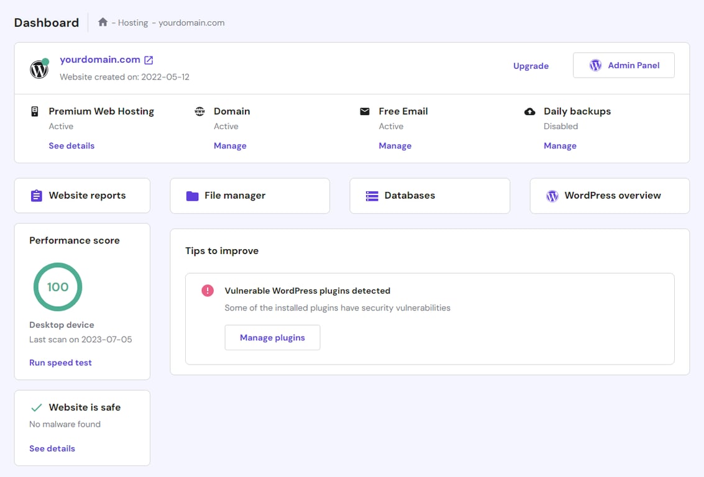Click the globe icon next to Domain

point(199,111)
